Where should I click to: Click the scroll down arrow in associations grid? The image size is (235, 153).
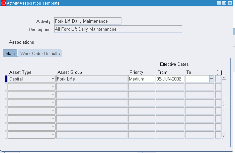(224, 136)
